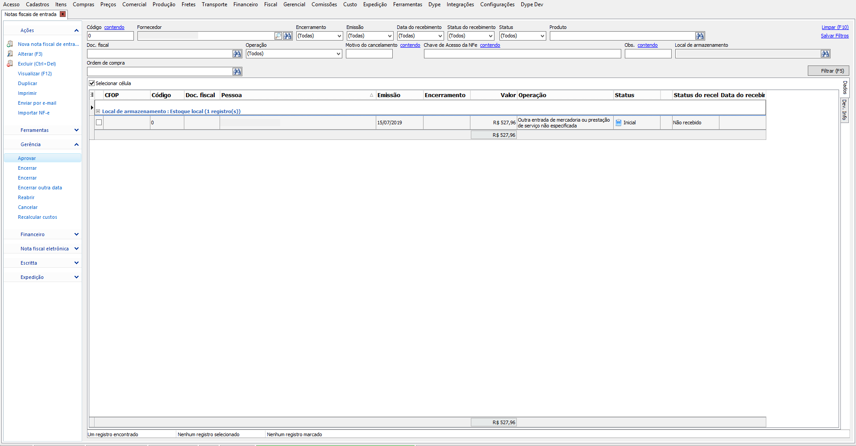Expand the Nota fiscal eletrônica section
Viewport: 856px width, 446px height.
(x=76, y=249)
